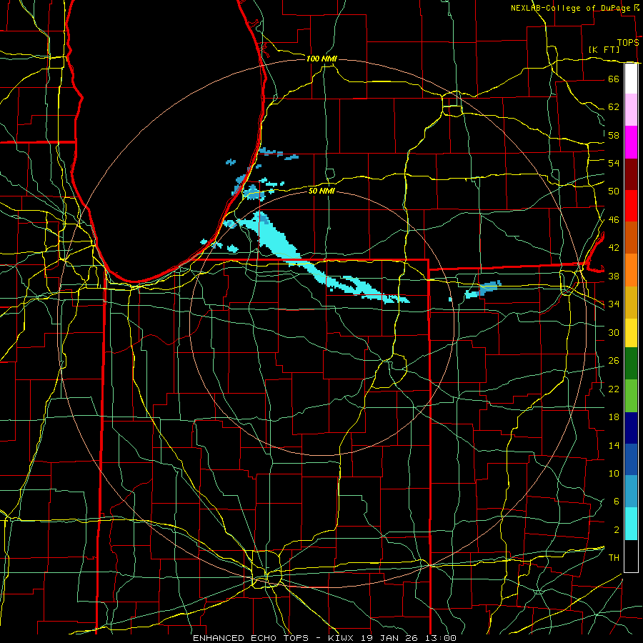Viewport: 643px width, 643px height.
Task: Click the "ENHANCED ECHO TOPS" product title
Action: [x=251, y=638]
